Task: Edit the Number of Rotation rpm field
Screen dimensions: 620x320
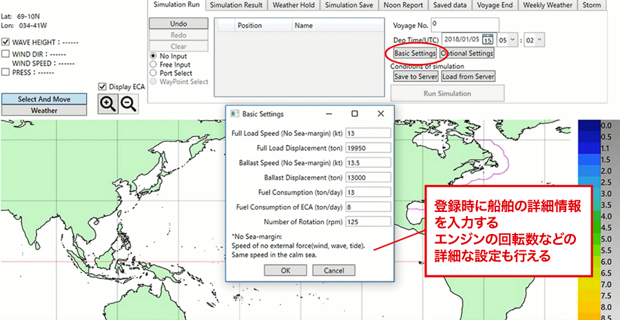Action: (368, 222)
